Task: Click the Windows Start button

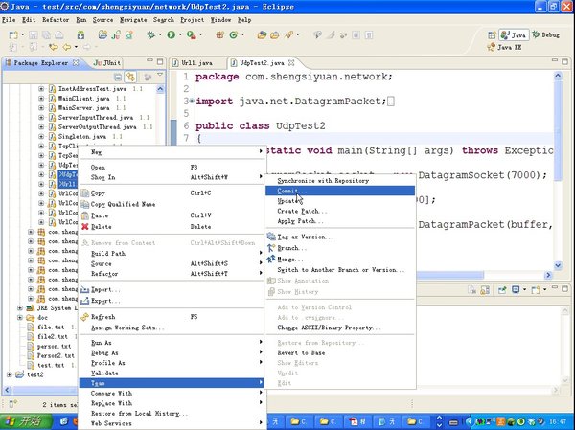Action: (25, 420)
